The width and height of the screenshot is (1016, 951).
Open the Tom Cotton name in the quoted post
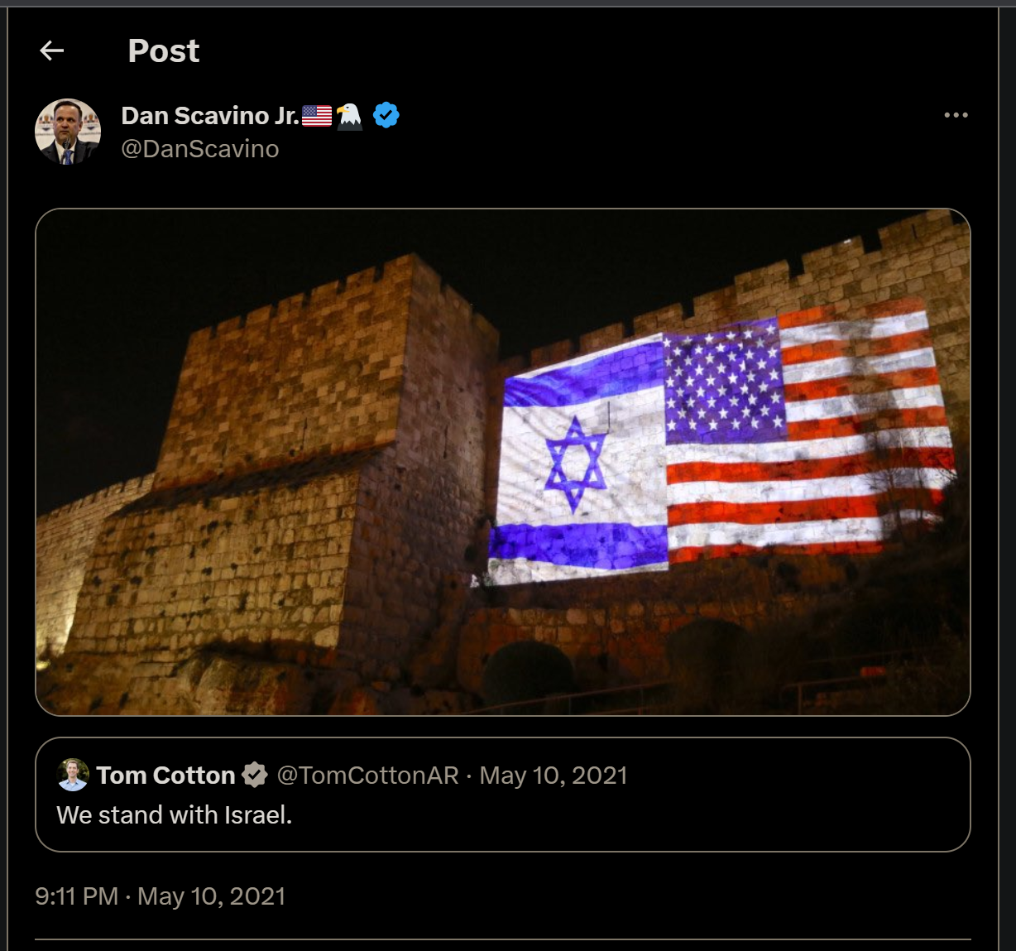point(166,775)
